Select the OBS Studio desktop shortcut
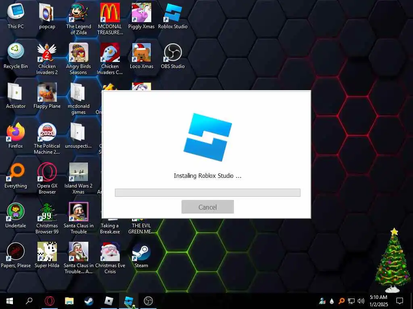Viewport: 413px width, 309px height. 173,56
